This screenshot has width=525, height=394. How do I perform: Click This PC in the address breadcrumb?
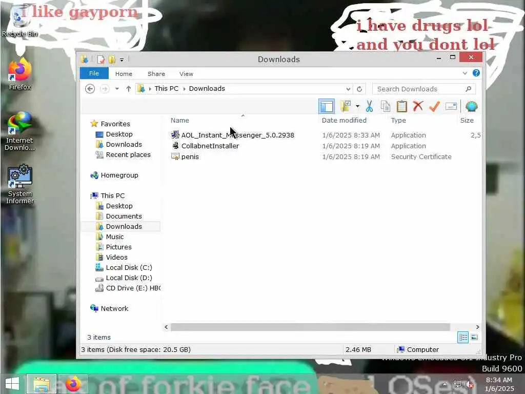[167, 88]
